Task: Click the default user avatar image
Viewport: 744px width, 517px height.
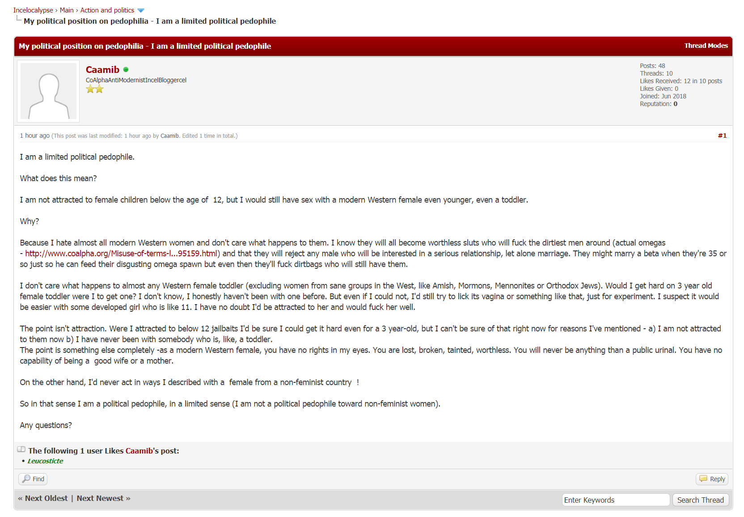Action: [x=48, y=91]
